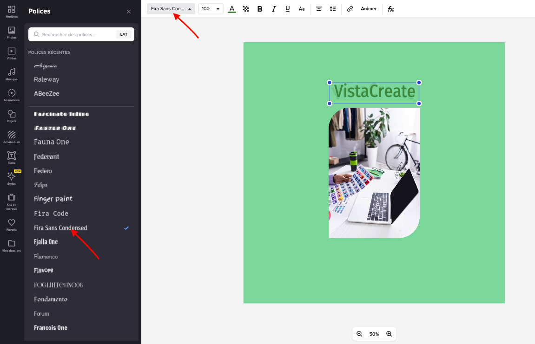Click the Animer button
Screen dimensions: 535x344
(x=369, y=9)
